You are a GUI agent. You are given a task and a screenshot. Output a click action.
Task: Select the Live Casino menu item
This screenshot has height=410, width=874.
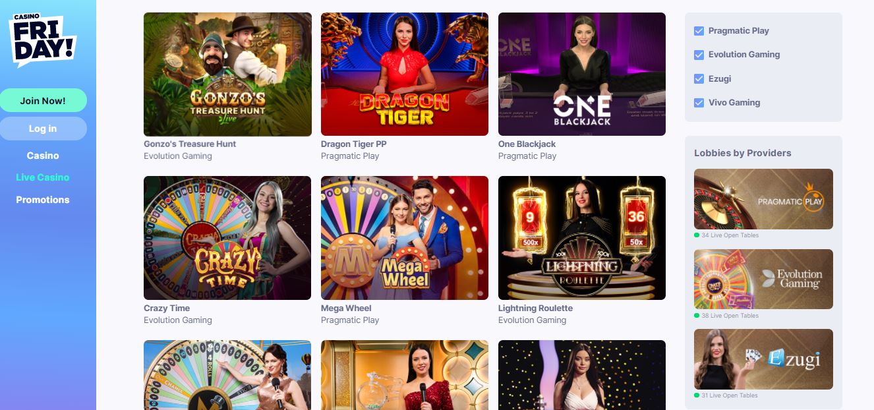point(43,177)
